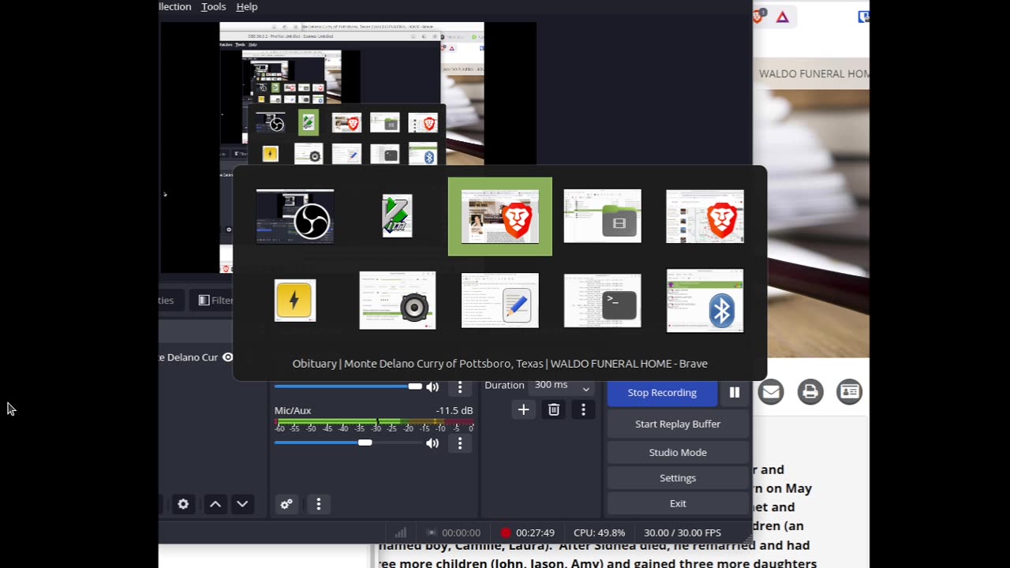Click the Mic/Aux label

click(293, 410)
